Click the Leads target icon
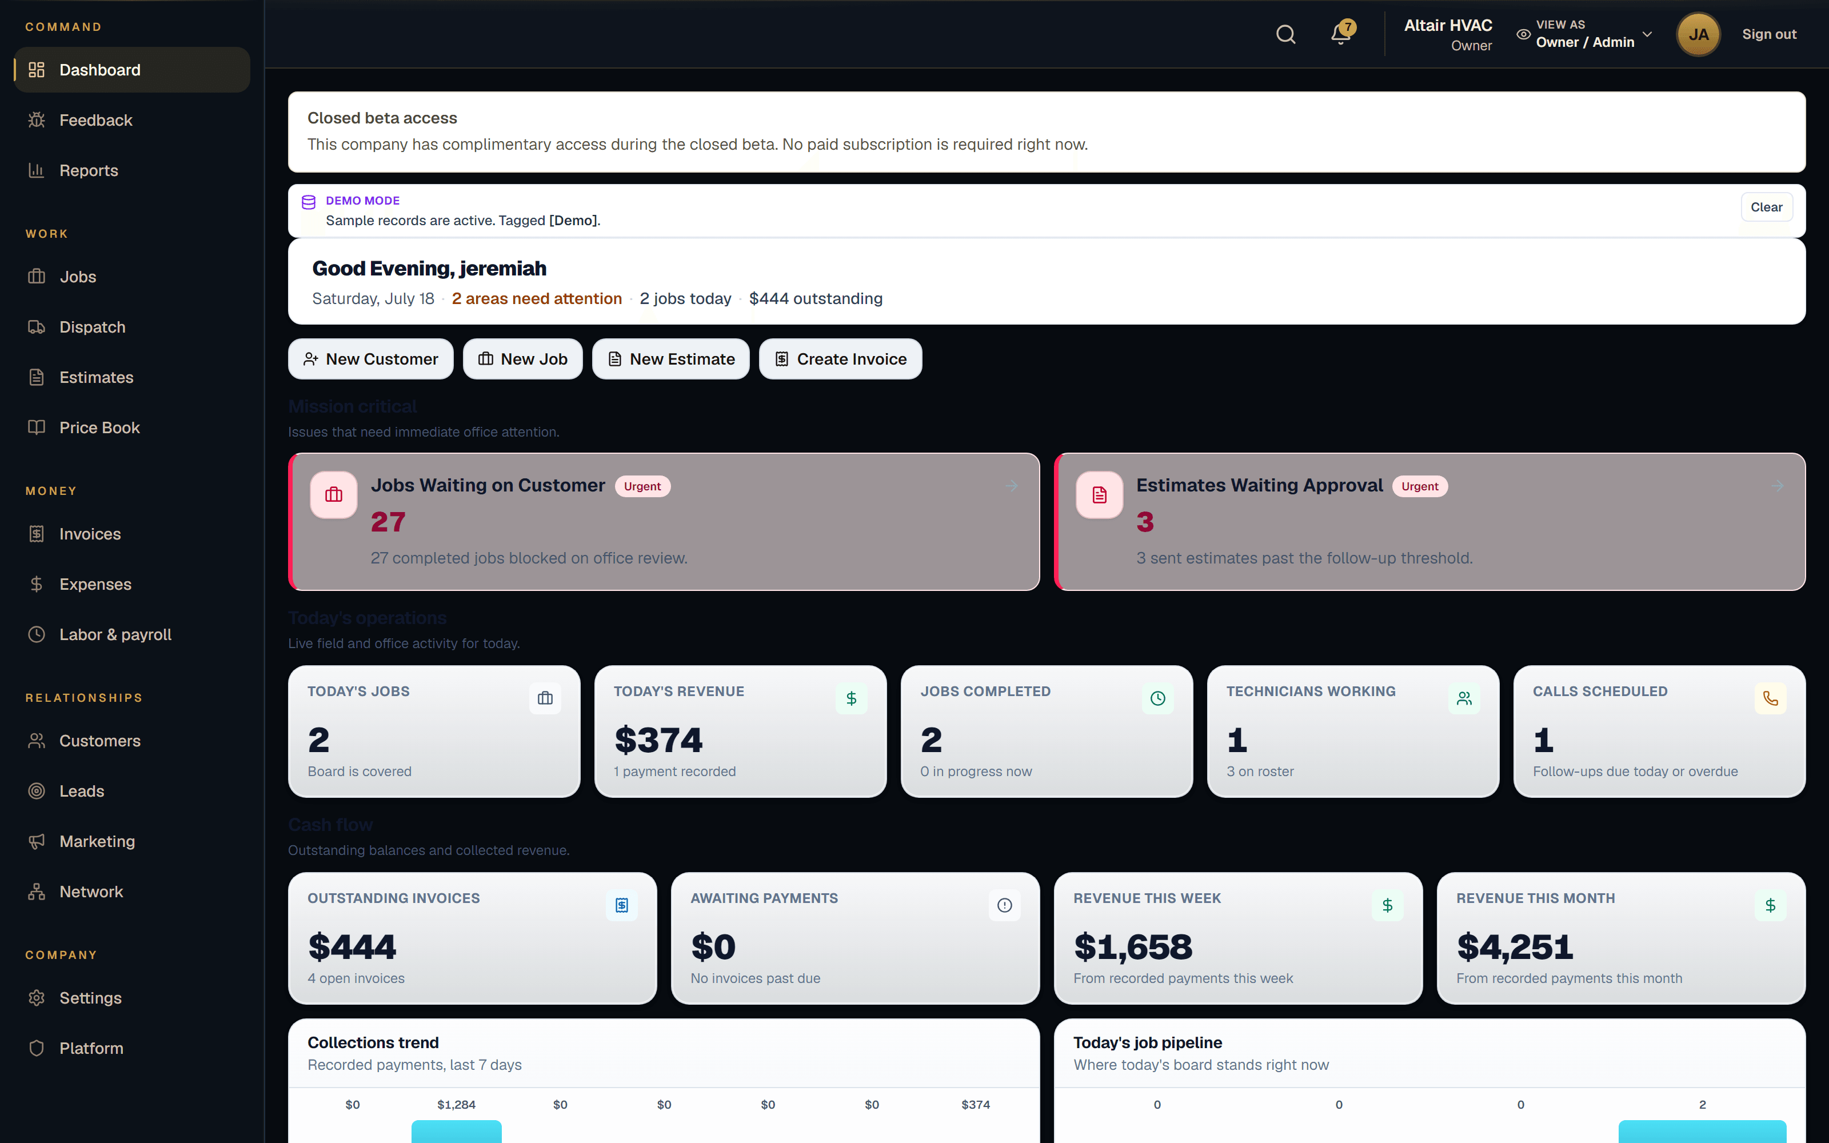This screenshot has height=1143, width=1829. (x=36, y=791)
